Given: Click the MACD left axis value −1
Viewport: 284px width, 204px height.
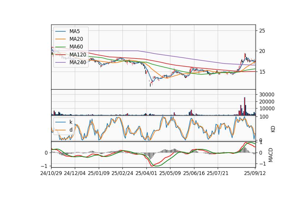Looking at the screenshot, I should click(44, 166).
